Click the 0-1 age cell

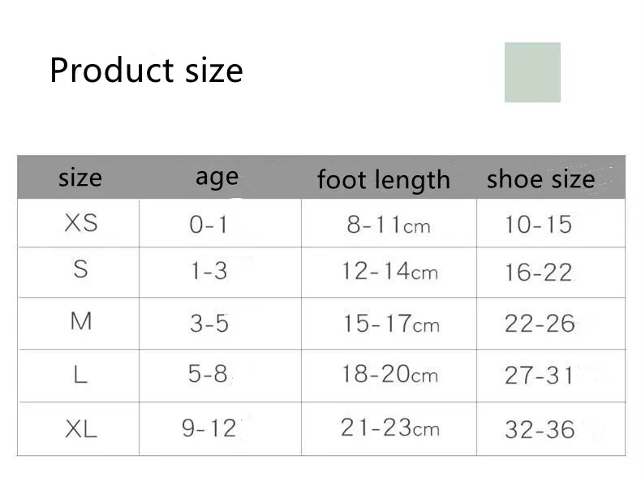[x=221, y=223]
